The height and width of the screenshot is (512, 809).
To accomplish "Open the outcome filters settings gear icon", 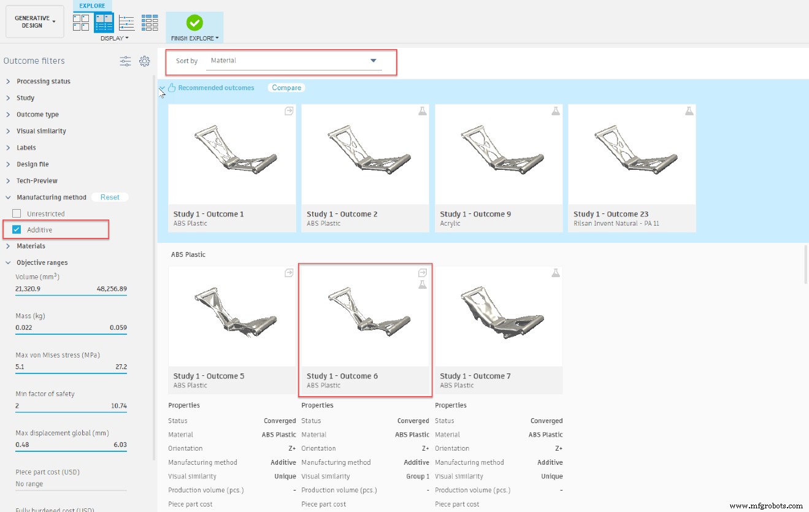I will click(145, 61).
